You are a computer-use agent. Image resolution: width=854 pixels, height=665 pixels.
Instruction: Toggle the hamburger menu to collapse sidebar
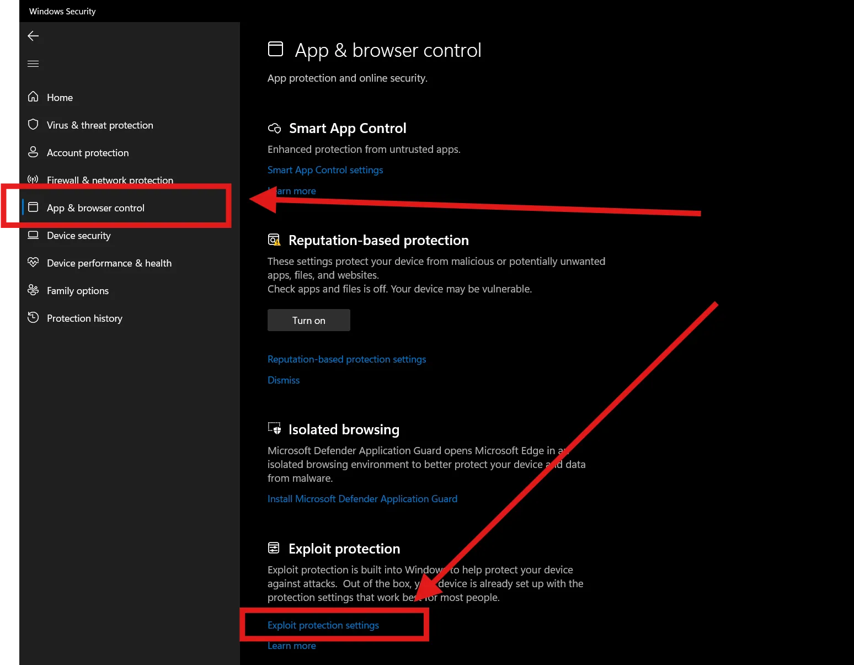click(x=33, y=63)
